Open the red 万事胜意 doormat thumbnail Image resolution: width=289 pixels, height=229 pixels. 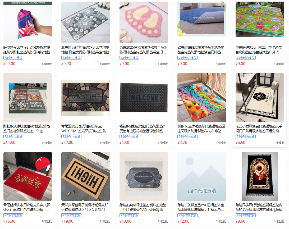[28, 176]
